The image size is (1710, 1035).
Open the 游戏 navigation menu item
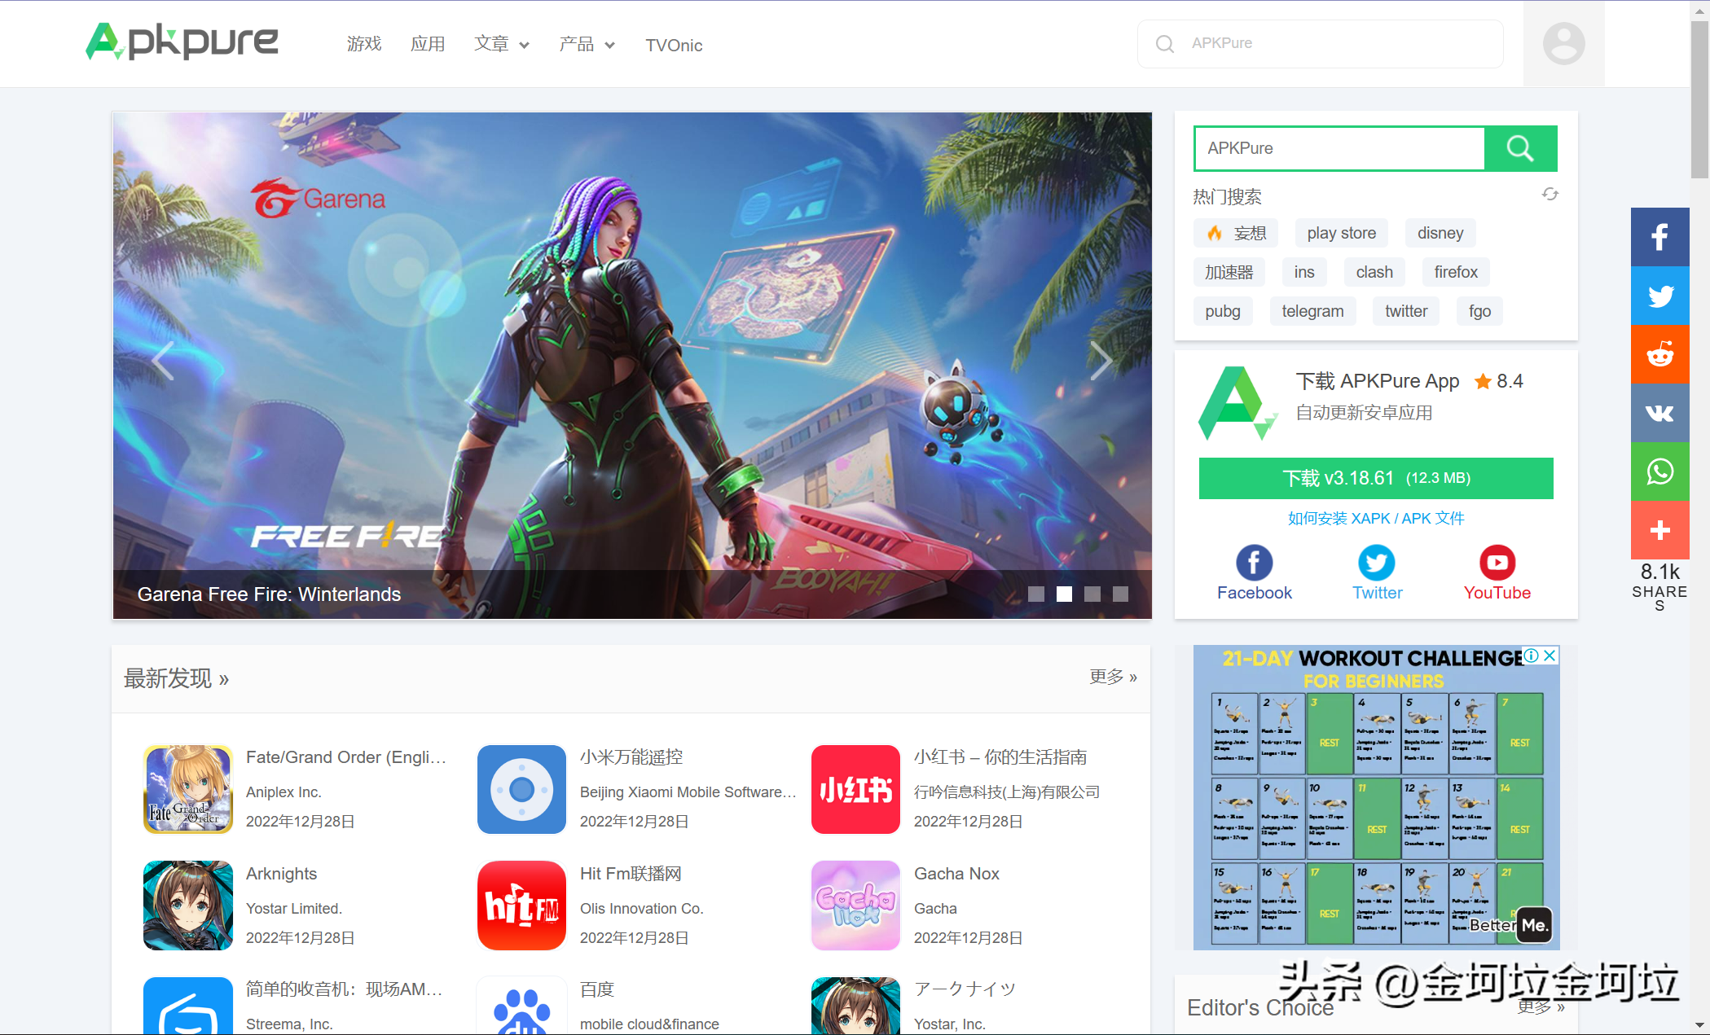click(364, 45)
